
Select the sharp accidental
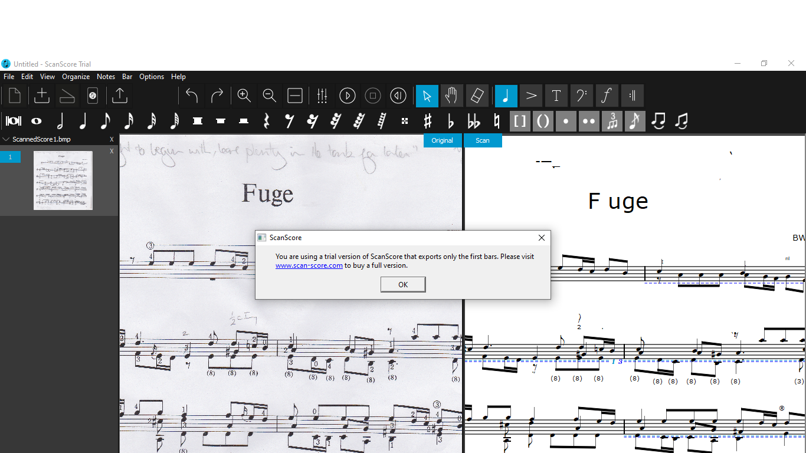coord(428,121)
